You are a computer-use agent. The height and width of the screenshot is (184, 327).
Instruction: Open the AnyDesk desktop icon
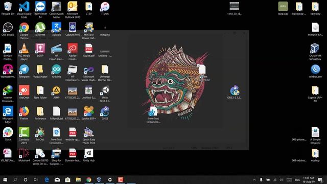click(x=24, y=92)
